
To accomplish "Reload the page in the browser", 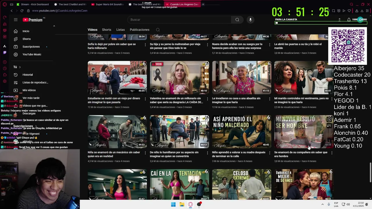I will tap(22, 11).
